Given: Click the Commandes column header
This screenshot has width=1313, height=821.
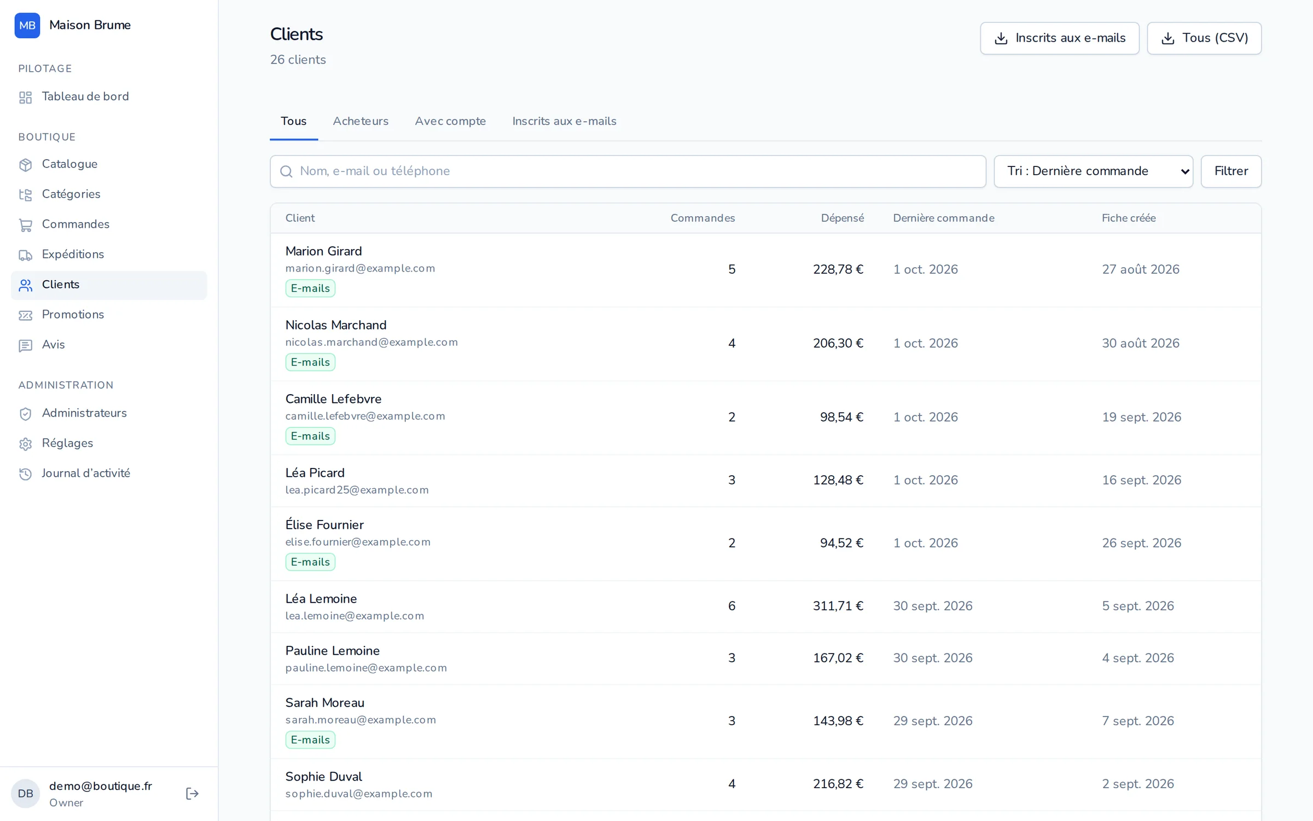Looking at the screenshot, I should (x=702, y=218).
